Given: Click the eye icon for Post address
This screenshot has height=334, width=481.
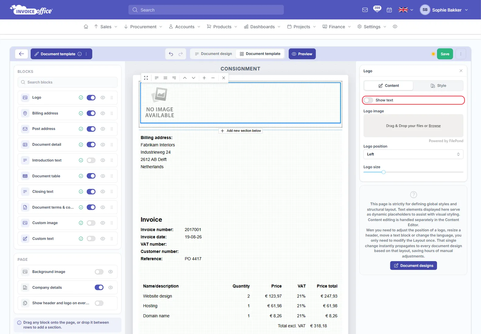Looking at the screenshot, I should 103,129.
